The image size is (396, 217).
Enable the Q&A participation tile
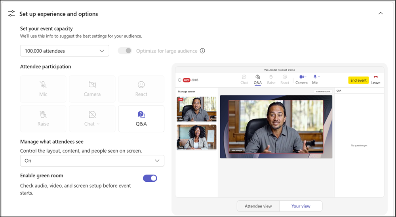(x=141, y=119)
